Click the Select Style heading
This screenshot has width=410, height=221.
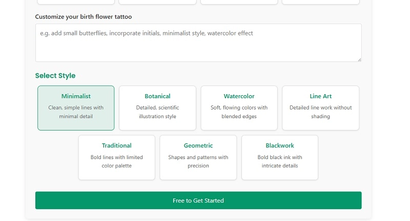pos(55,76)
